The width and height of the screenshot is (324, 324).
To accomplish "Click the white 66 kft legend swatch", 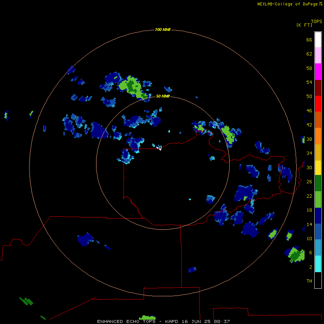I will pyautogui.click(x=318, y=40).
